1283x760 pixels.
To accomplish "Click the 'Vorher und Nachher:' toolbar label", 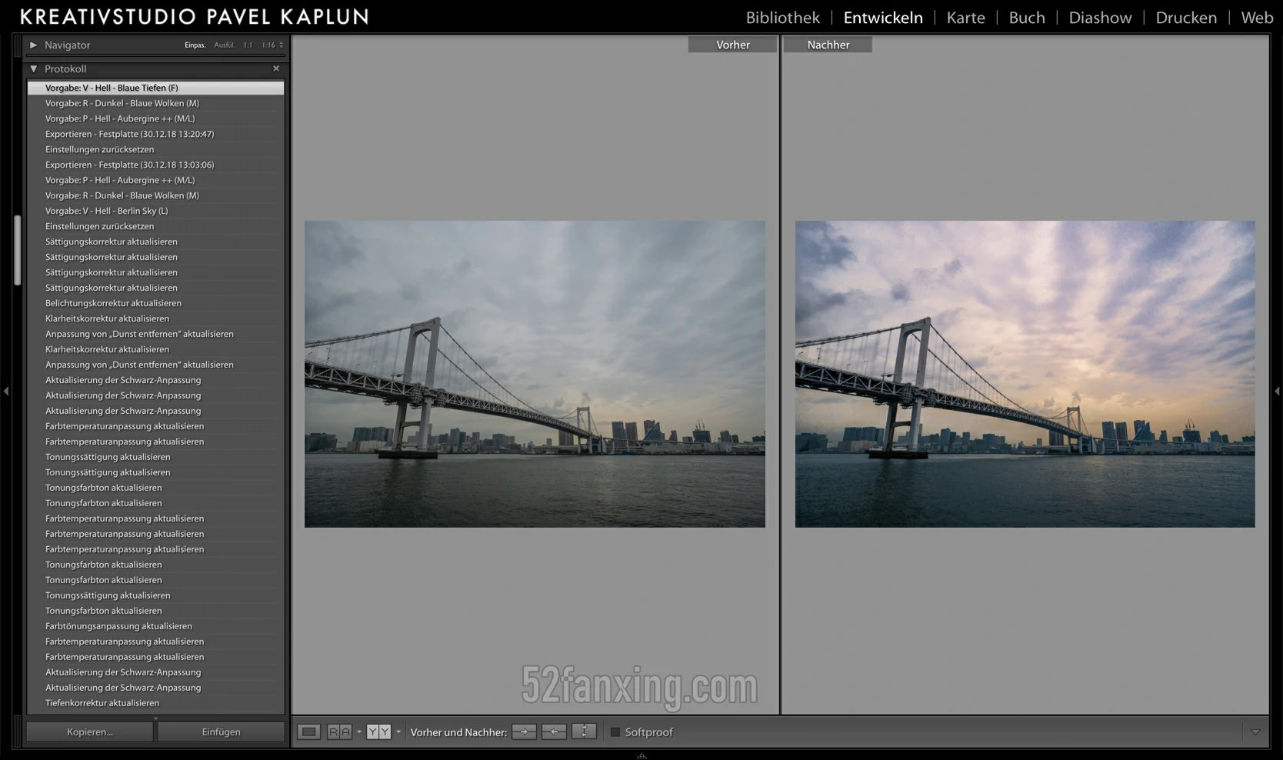I will click(458, 732).
